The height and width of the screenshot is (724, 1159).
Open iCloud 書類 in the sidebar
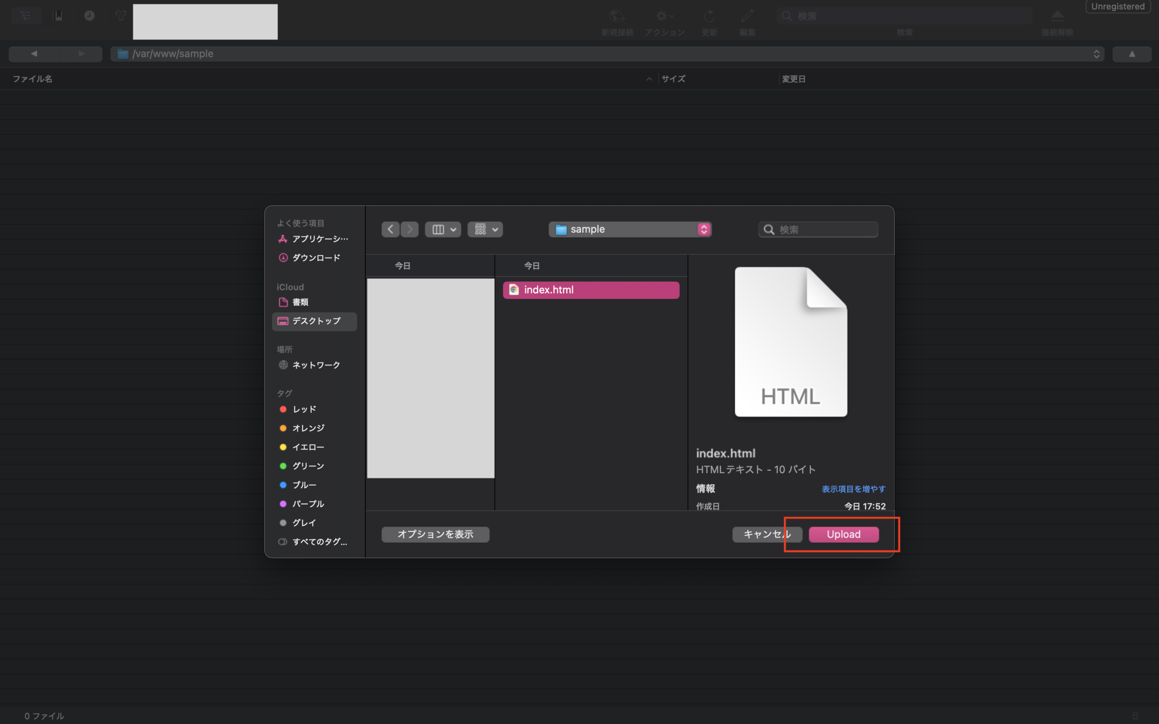(x=314, y=302)
